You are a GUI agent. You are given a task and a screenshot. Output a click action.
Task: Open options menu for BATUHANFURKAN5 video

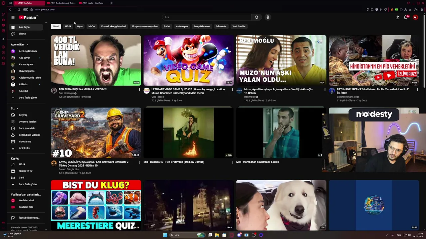[x=418, y=90]
